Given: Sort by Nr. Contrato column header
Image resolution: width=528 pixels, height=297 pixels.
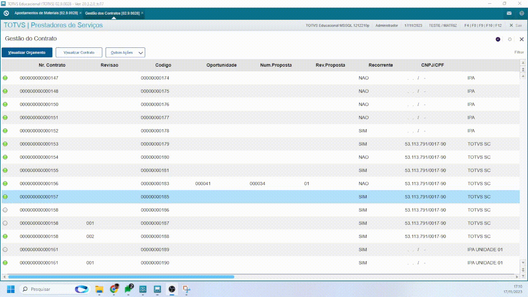Looking at the screenshot, I should click(52, 65).
